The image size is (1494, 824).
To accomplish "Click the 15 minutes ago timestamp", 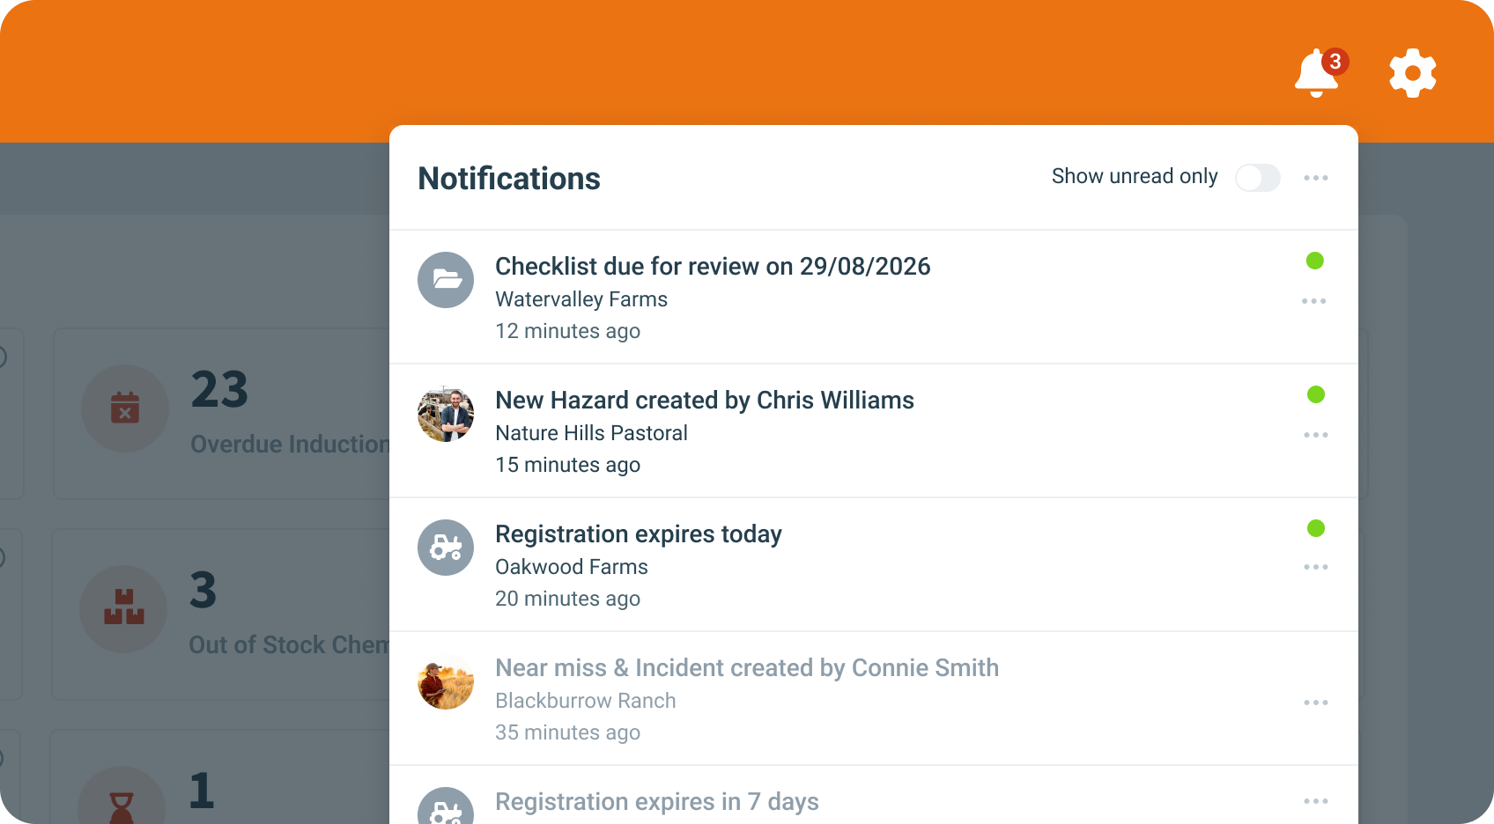I will pos(567,465).
